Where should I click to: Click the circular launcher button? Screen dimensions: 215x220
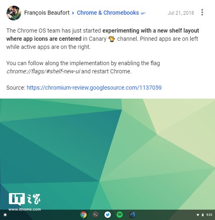(x=5, y=215)
